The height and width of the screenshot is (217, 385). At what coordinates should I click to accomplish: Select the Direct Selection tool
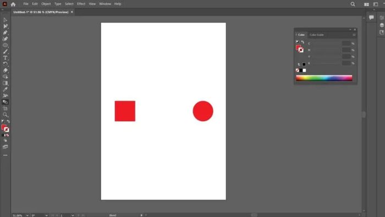click(x=5, y=26)
